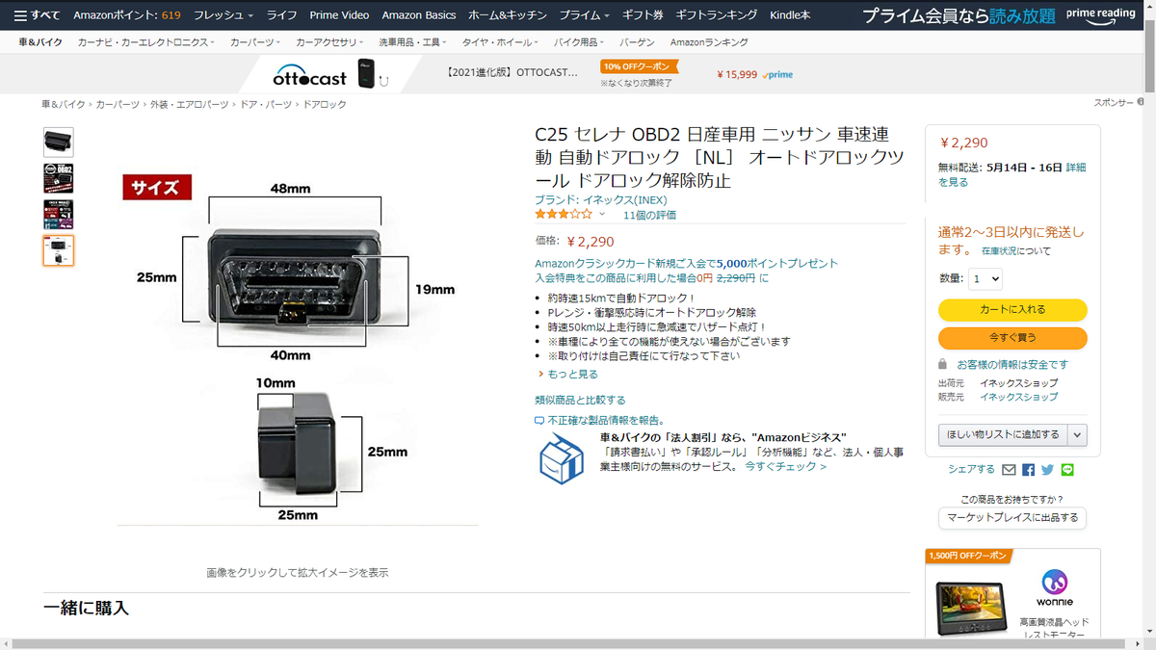Click 在庫状況 link
Viewport: 1156px width, 650px height.
(x=998, y=251)
